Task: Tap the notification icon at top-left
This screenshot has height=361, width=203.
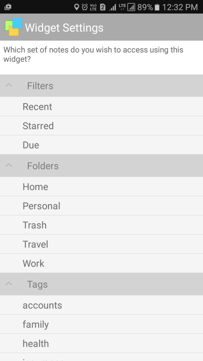Action: (x=8, y=7)
